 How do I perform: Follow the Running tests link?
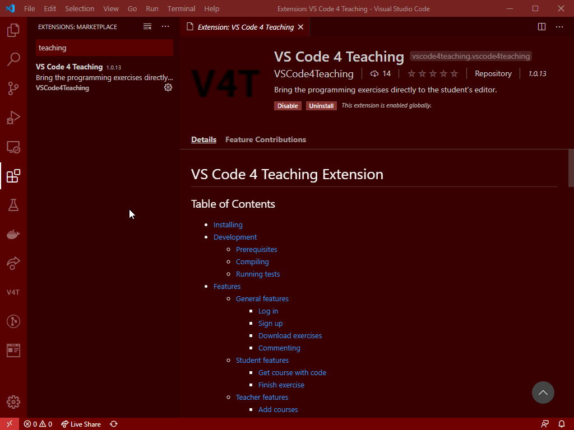pos(258,274)
